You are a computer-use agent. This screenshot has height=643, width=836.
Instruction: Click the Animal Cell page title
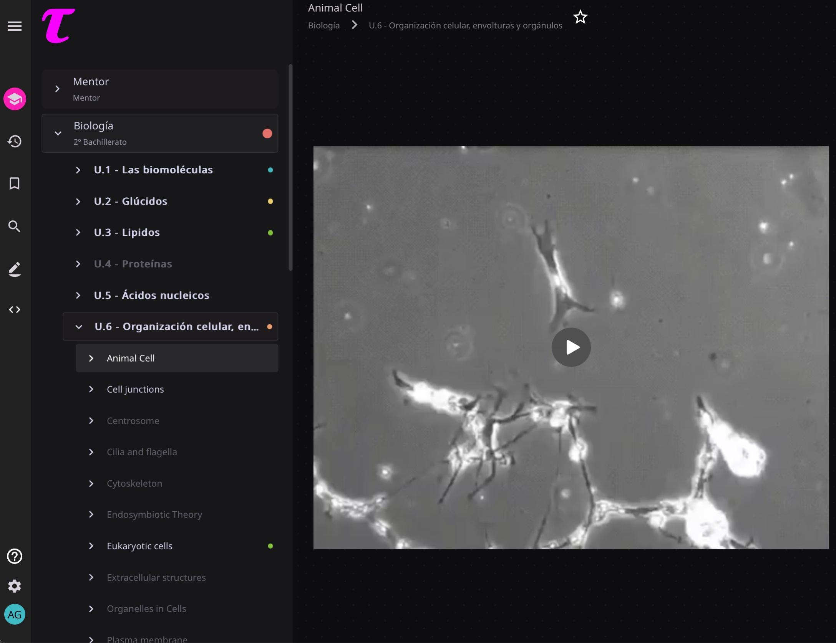pyautogui.click(x=335, y=8)
